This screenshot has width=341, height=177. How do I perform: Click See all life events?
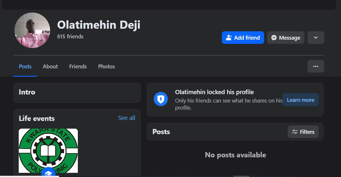click(x=127, y=118)
